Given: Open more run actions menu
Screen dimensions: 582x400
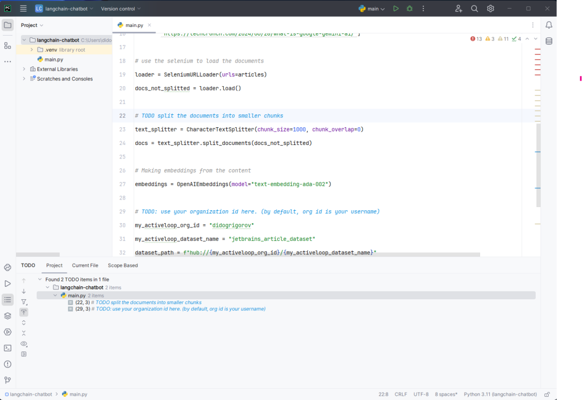Looking at the screenshot, I should (423, 9).
